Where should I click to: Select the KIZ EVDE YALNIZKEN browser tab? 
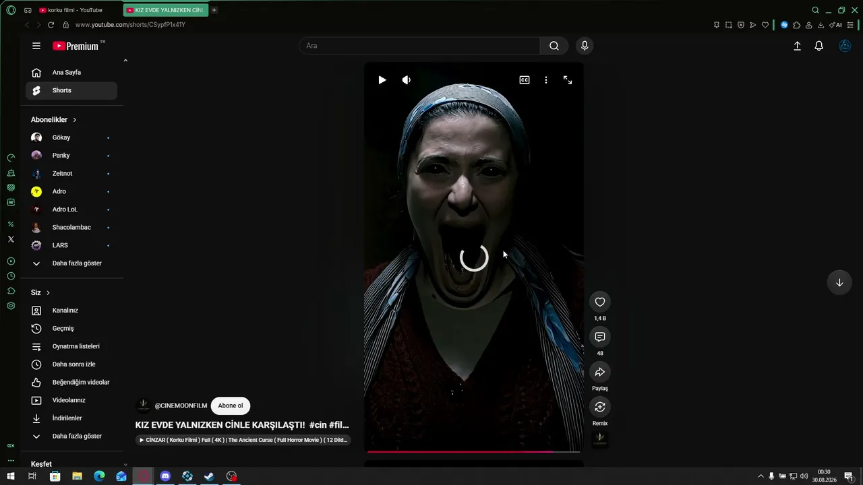166,10
